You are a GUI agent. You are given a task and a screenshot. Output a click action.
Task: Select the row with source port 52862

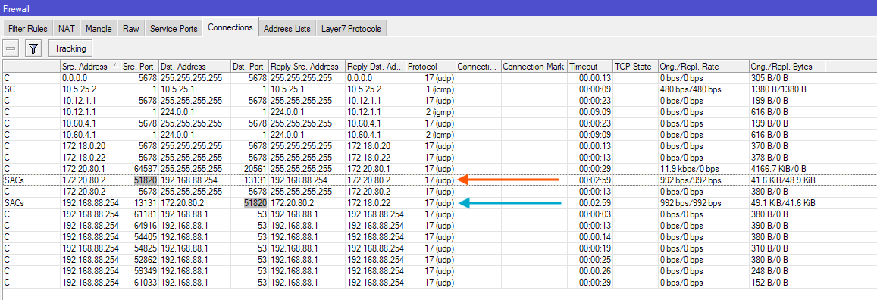pos(414,259)
